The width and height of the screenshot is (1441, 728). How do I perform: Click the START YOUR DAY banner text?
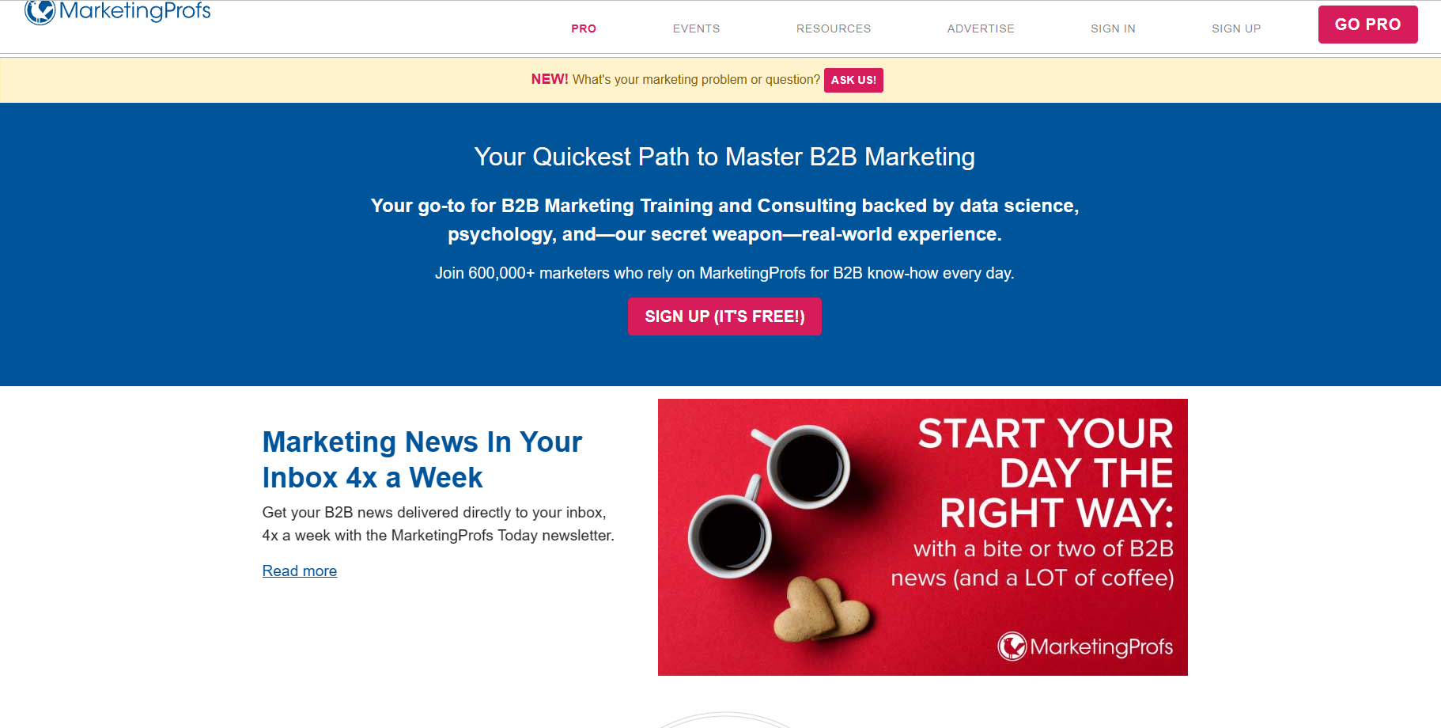[x=1046, y=473]
